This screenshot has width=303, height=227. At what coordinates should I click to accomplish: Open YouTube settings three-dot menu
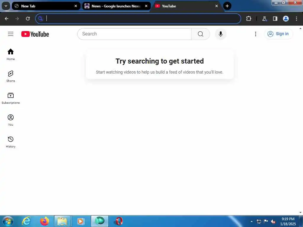(x=255, y=34)
